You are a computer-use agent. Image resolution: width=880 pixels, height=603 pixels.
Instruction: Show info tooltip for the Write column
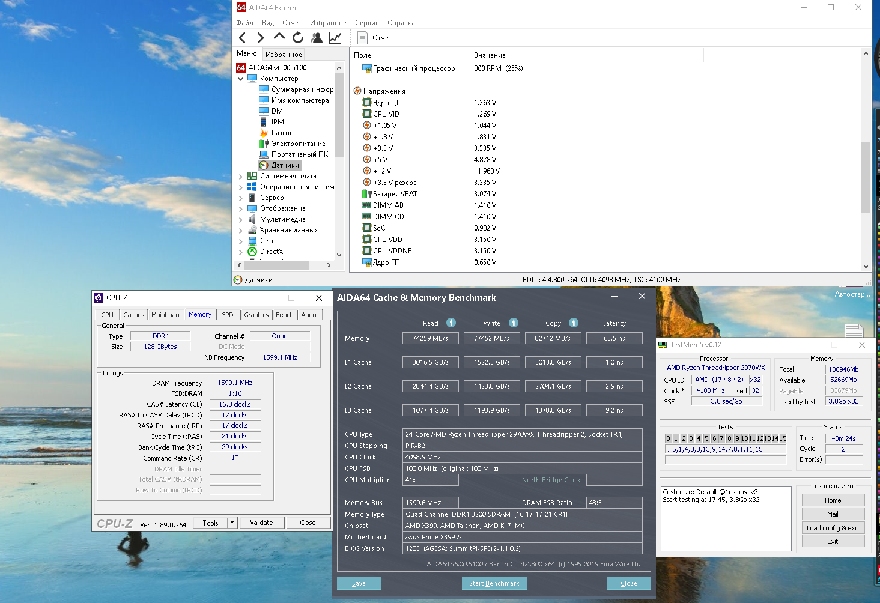click(x=514, y=323)
